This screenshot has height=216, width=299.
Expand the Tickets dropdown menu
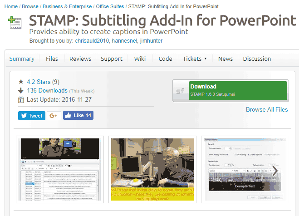click(195, 59)
